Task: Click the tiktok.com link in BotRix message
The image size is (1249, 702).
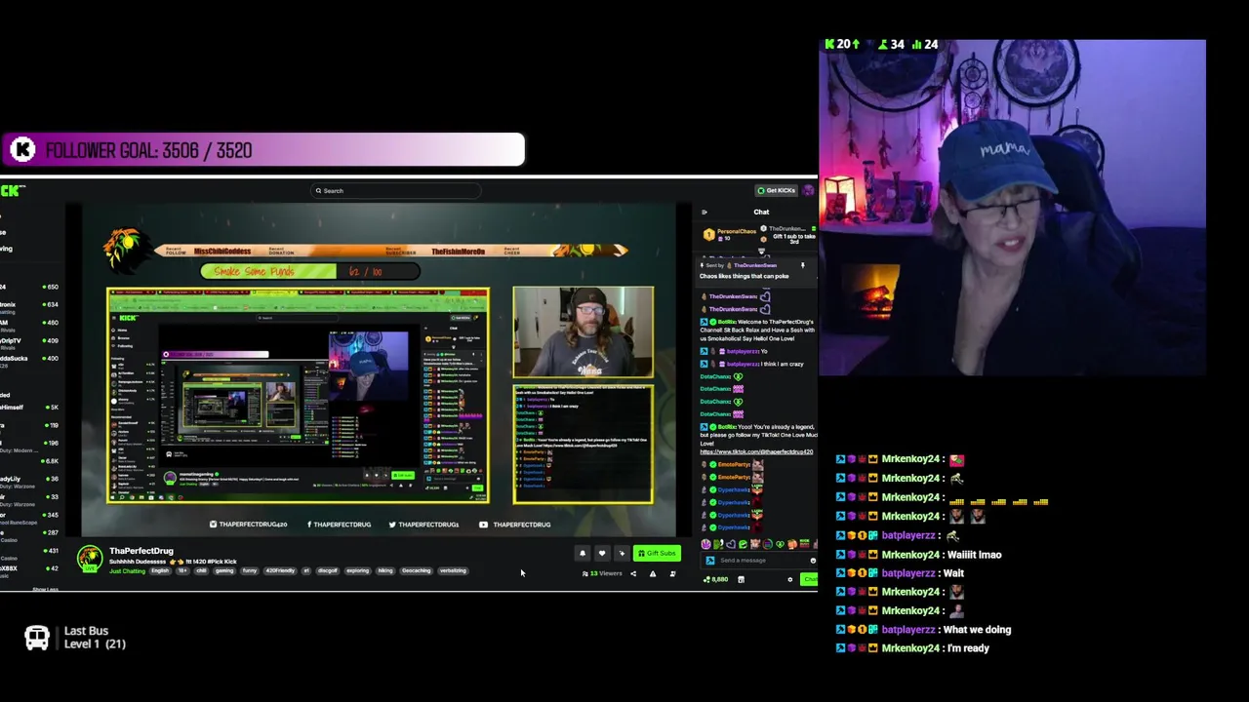Action: 756,452
